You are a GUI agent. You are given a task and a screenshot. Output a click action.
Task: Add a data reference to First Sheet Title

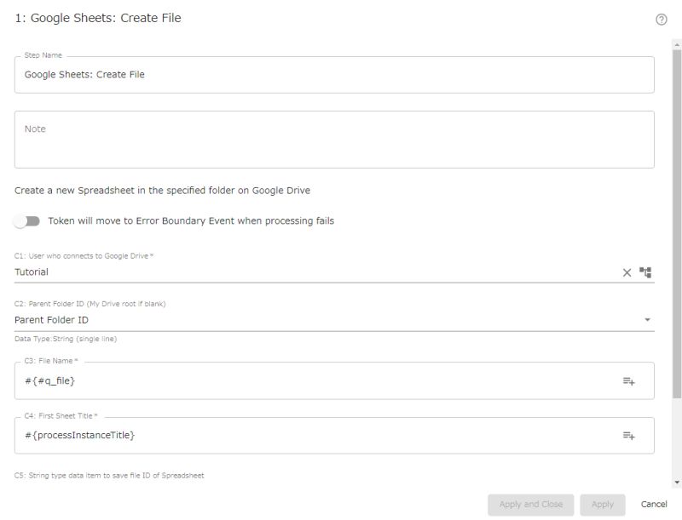click(628, 435)
